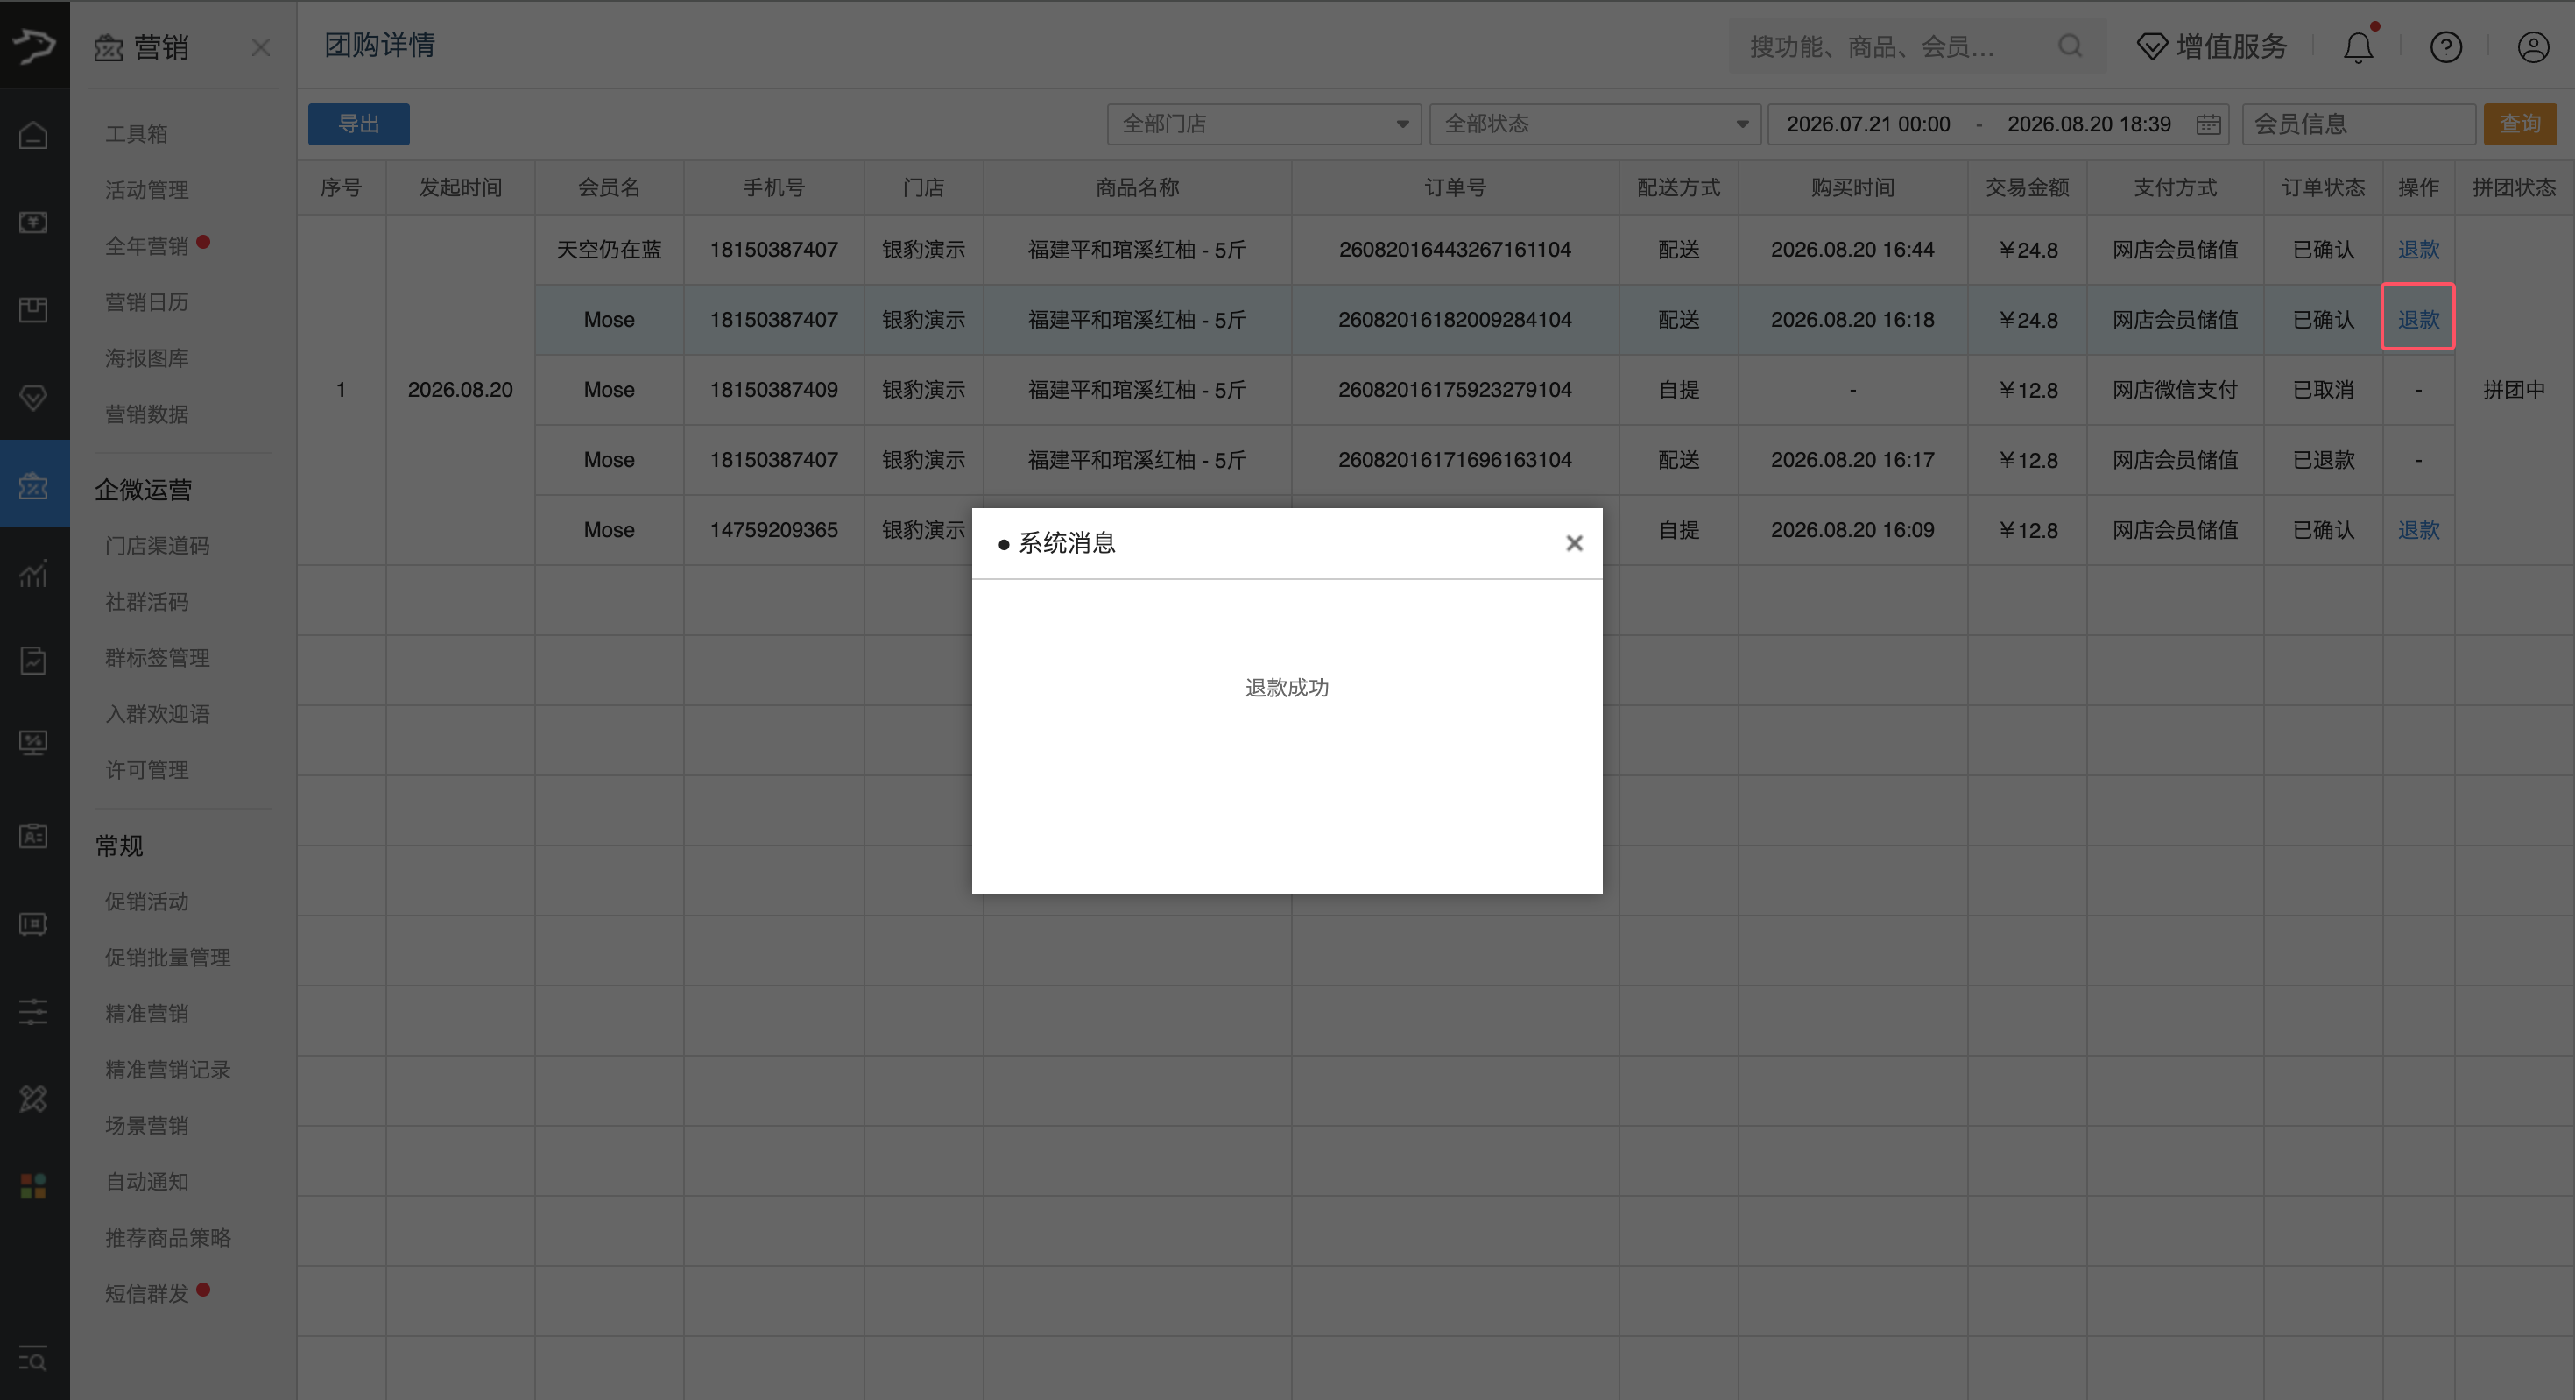Open the crossed pencil tools icon
This screenshot has width=2575, height=1400.
click(34, 1099)
